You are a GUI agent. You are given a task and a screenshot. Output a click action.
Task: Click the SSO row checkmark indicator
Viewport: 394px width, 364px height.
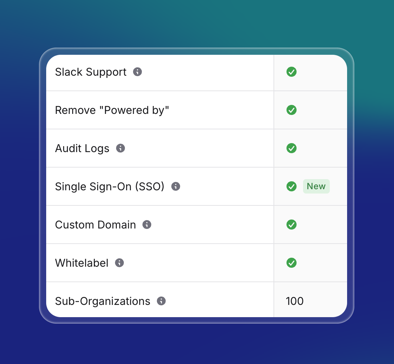[292, 186]
